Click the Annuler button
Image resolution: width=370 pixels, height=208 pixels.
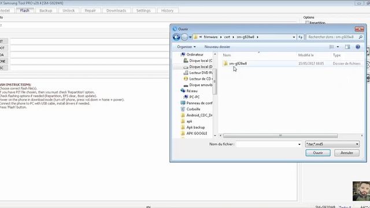click(347, 153)
